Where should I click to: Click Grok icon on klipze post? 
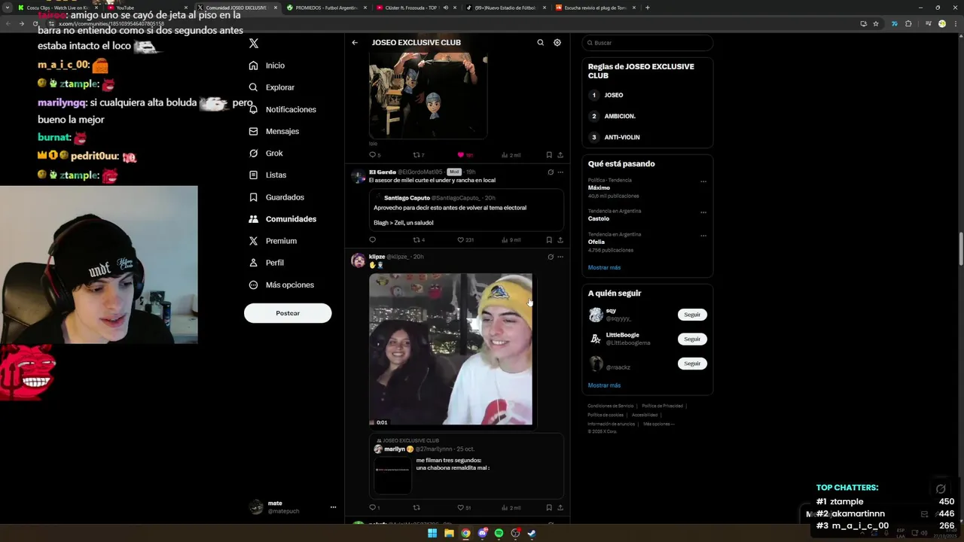(551, 257)
